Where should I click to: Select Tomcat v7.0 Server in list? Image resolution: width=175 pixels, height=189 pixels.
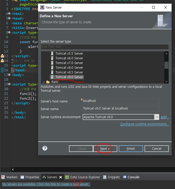click(x=69, y=63)
